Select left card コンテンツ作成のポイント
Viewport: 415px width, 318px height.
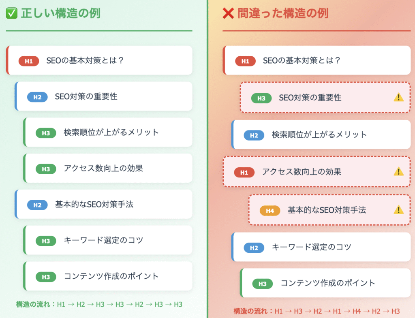[108, 276]
